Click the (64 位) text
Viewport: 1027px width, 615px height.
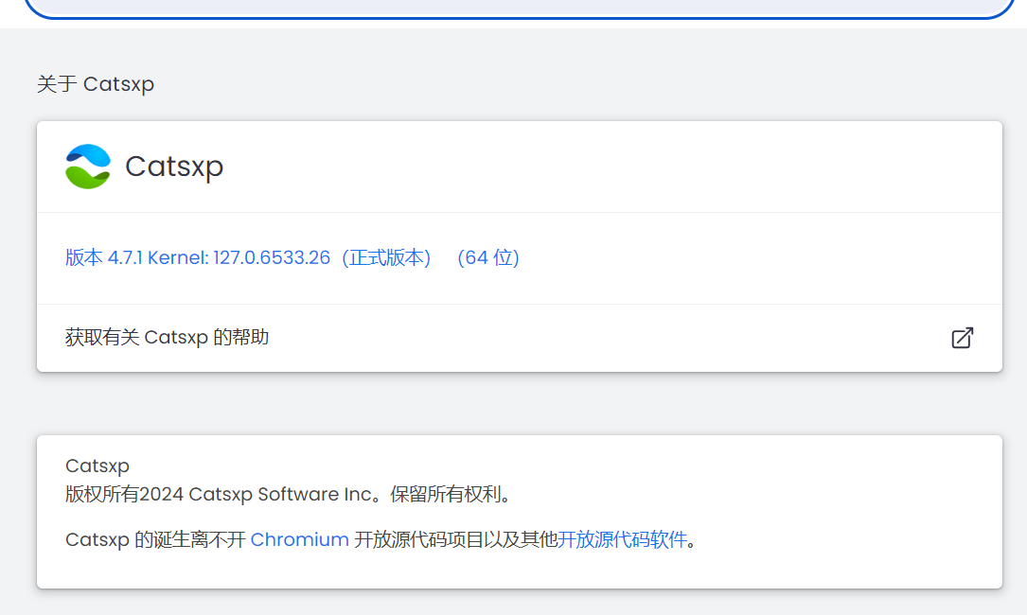[x=488, y=257]
